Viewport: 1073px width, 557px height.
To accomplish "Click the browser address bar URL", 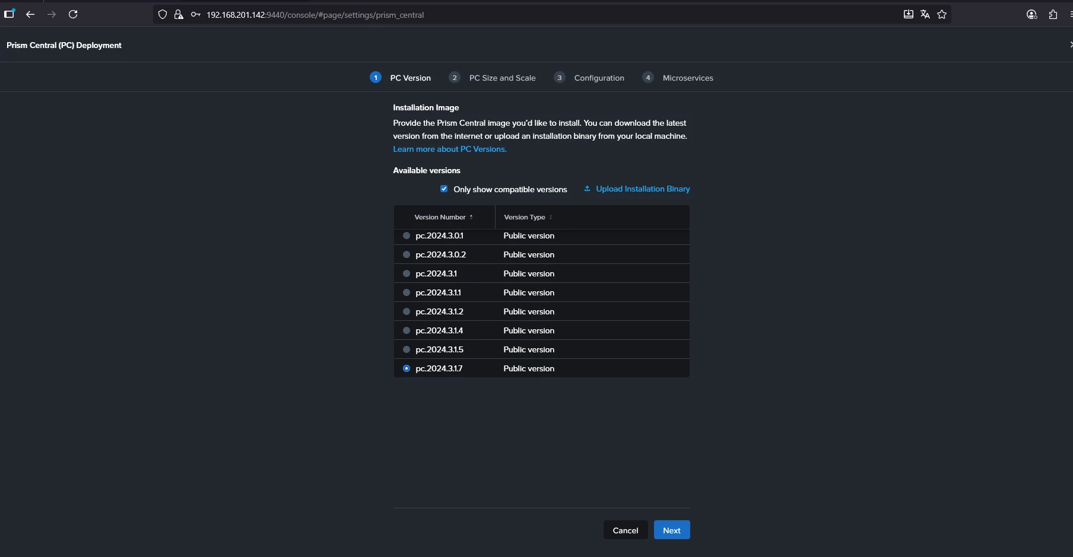I will click(315, 15).
